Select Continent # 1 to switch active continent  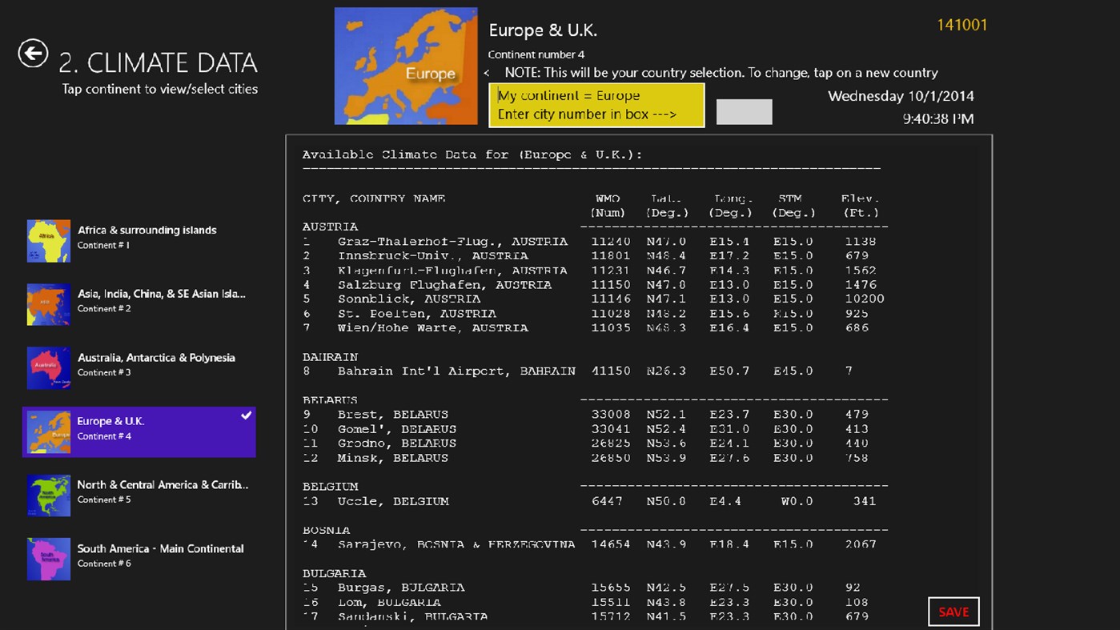tap(139, 240)
